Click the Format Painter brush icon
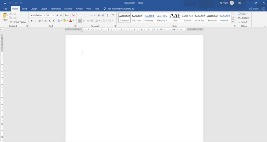This screenshot has height=142, width=267. click(11, 22)
